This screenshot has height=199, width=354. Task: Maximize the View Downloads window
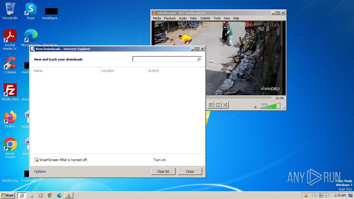197,49
